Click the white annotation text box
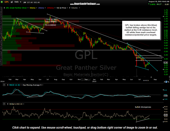This screenshot has width=170, height=131. click(x=141, y=30)
